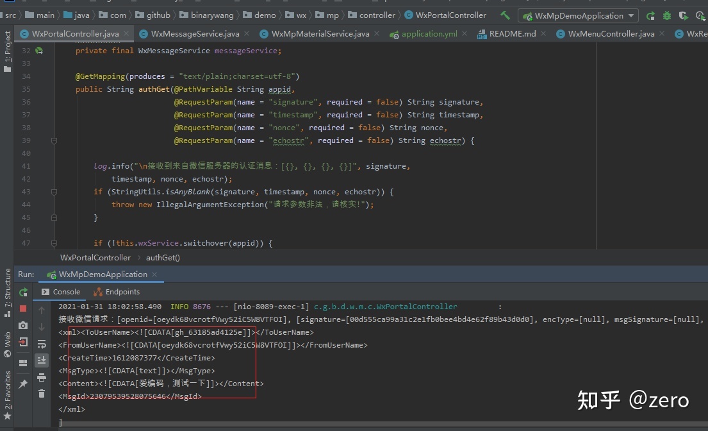Close the WxPortalController.java tab
Screen dimensions: 708x431
(126, 33)
